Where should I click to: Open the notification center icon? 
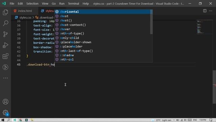(x=211, y=120)
